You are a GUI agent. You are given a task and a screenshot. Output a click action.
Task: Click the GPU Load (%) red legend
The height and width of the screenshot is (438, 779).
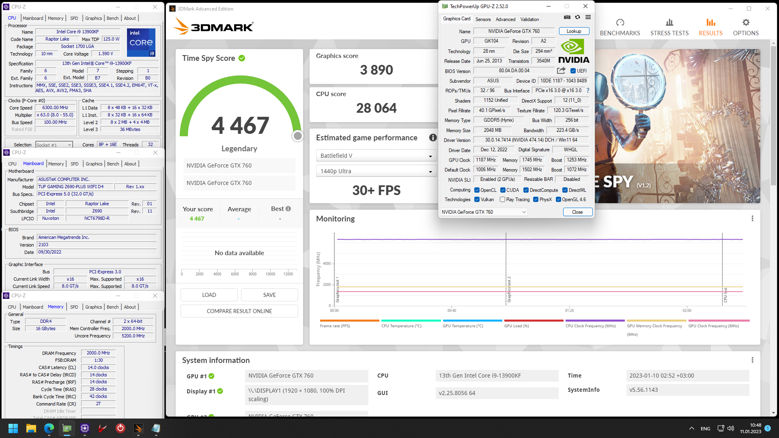coord(534,323)
